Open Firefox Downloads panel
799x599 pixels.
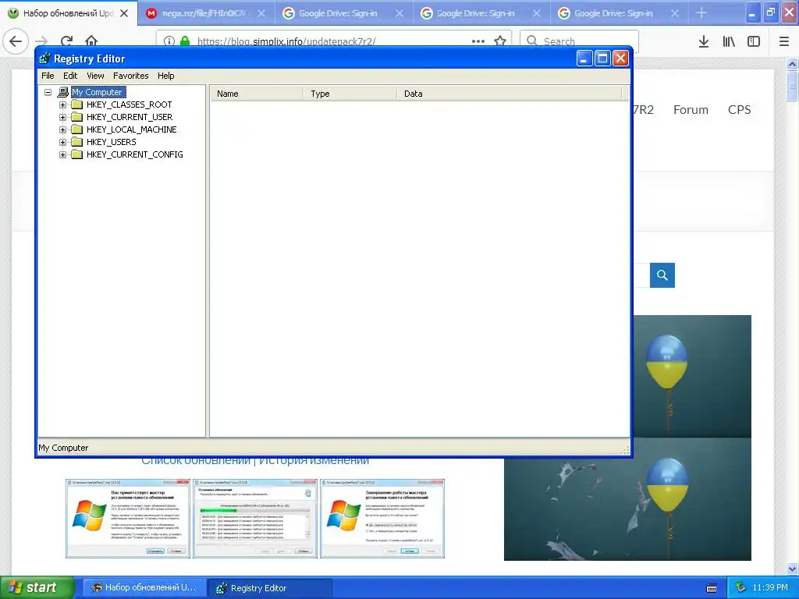pos(704,41)
